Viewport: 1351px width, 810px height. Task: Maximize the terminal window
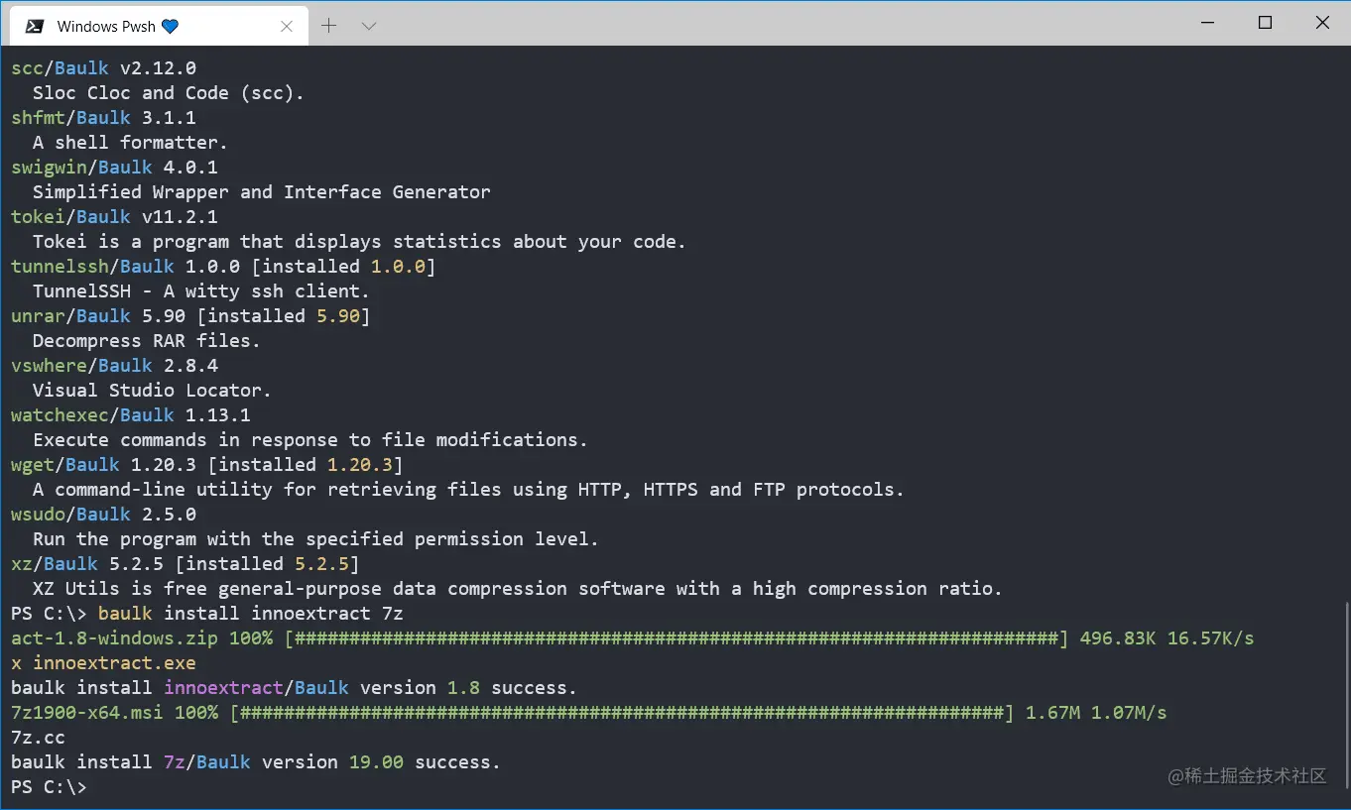[1265, 24]
